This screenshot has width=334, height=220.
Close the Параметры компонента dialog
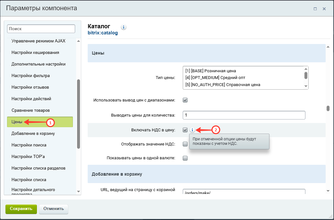pyautogui.click(x=324, y=9)
